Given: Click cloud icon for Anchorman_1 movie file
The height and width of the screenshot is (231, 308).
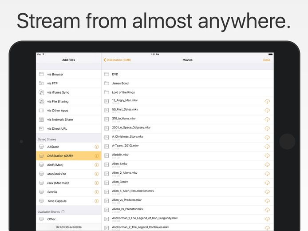Looking at the screenshot, I should (267, 219).
